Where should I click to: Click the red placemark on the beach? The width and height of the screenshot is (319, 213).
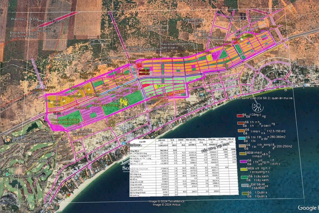[69, 195]
